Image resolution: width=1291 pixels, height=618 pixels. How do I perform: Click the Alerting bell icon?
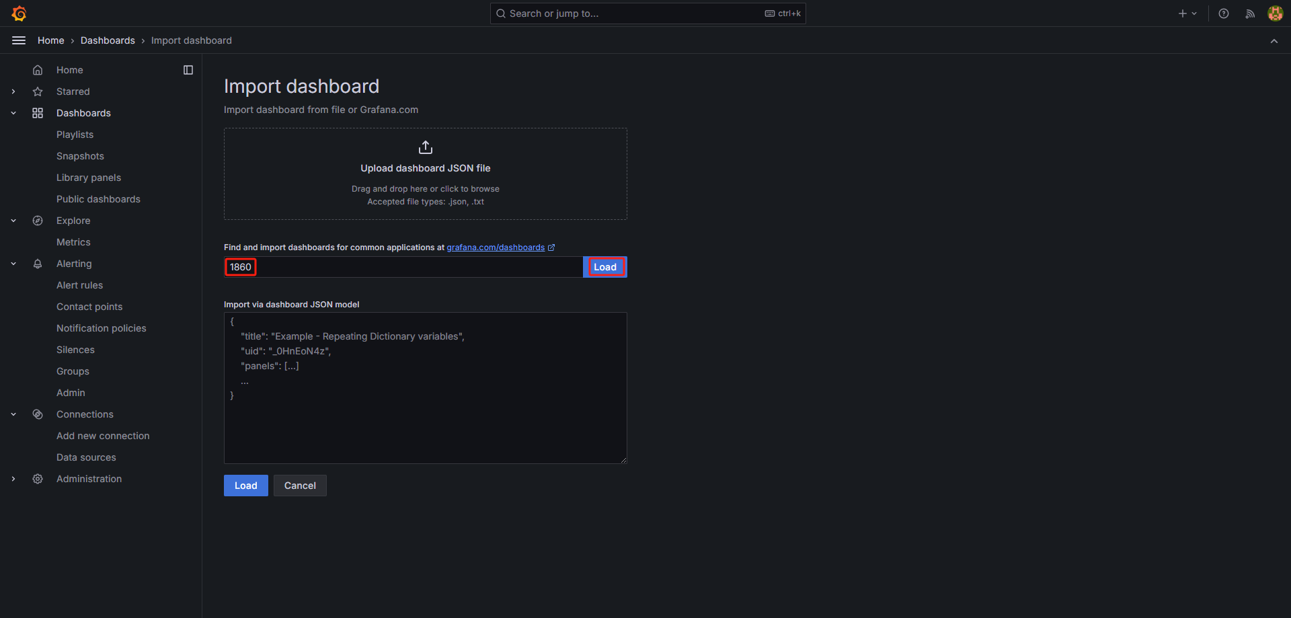[x=38, y=263]
